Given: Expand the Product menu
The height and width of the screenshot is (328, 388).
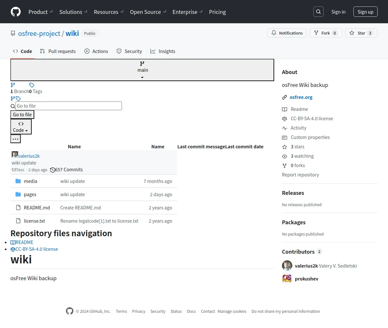Looking at the screenshot, I should (x=40, y=12).
